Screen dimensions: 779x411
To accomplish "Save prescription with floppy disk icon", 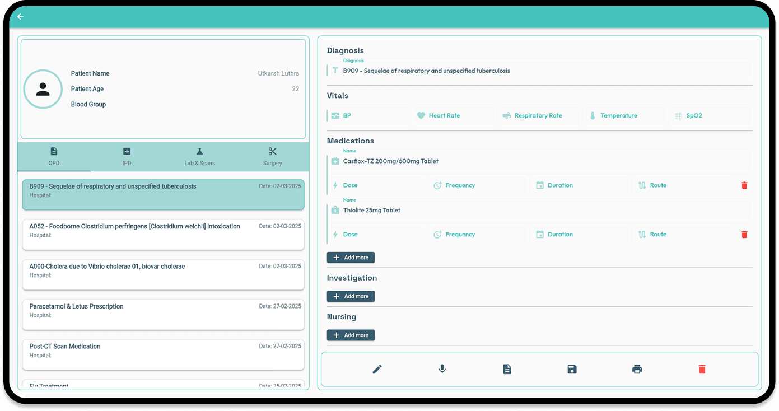I will (x=572, y=369).
